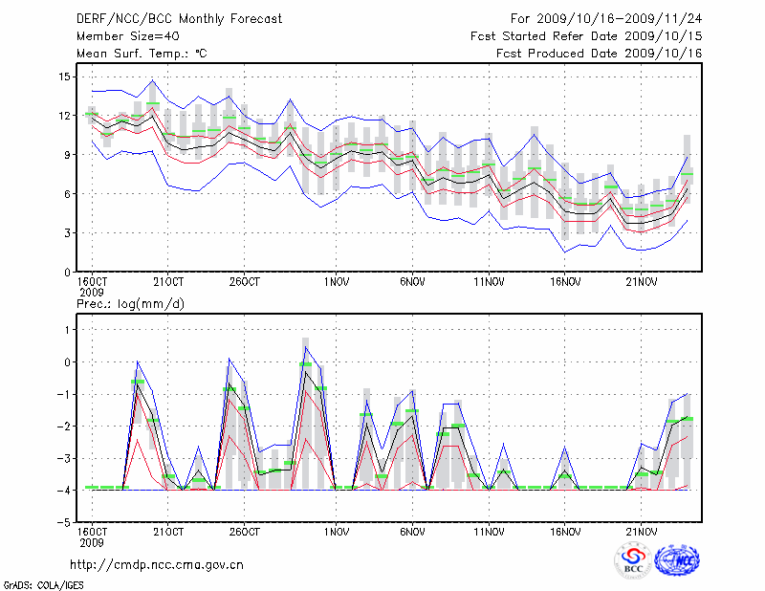765x591 pixels.
Task: Click the NCC globe logo
Action: coord(676,561)
